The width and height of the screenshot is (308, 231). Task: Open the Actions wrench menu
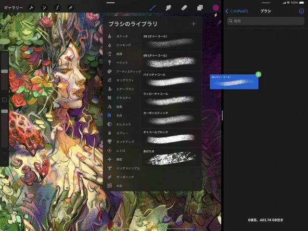(x=31, y=8)
